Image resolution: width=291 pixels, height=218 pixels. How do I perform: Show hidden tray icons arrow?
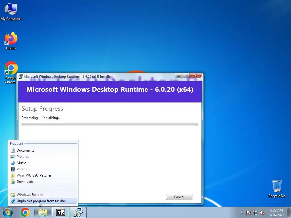coord(242,213)
